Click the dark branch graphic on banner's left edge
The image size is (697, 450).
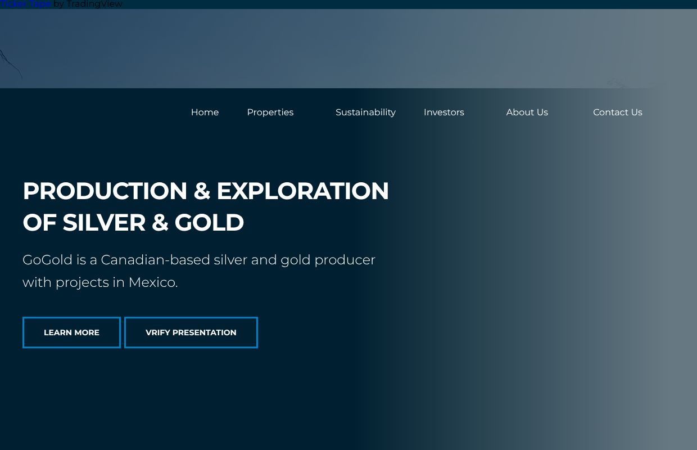[x=10, y=63]
